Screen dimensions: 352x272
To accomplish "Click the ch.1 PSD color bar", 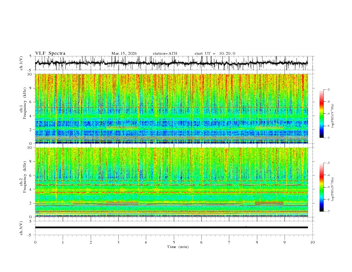I will [x=321, y=114].
